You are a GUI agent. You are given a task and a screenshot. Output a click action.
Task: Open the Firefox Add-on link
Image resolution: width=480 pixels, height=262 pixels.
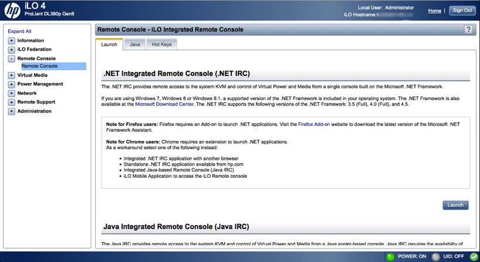pos(314,124)
